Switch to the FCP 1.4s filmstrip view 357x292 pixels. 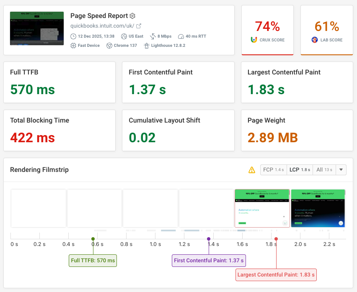(x=274, y=170)
